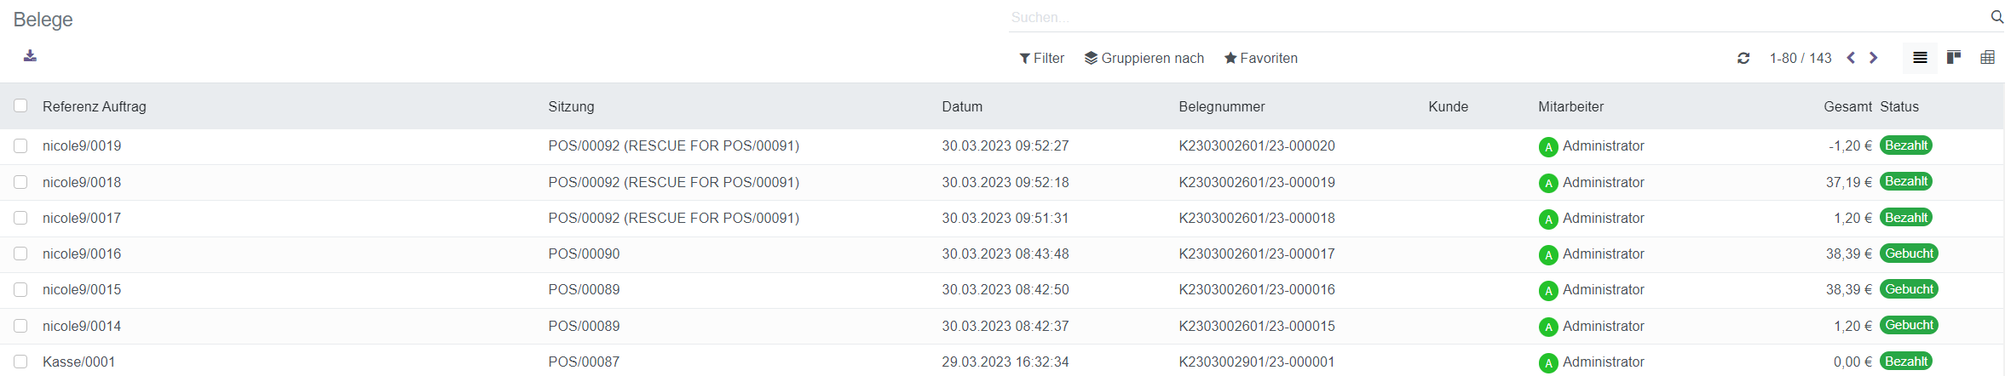
Task: Open the order nicole9/0016
Action: pos(82,254)
